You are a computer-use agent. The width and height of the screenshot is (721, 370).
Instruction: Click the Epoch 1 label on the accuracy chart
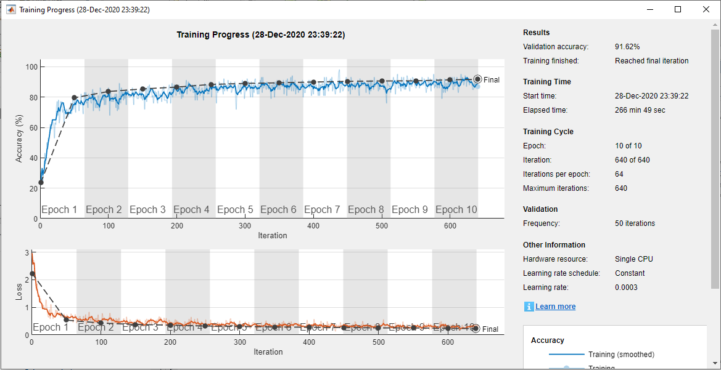tap(59, 209)
